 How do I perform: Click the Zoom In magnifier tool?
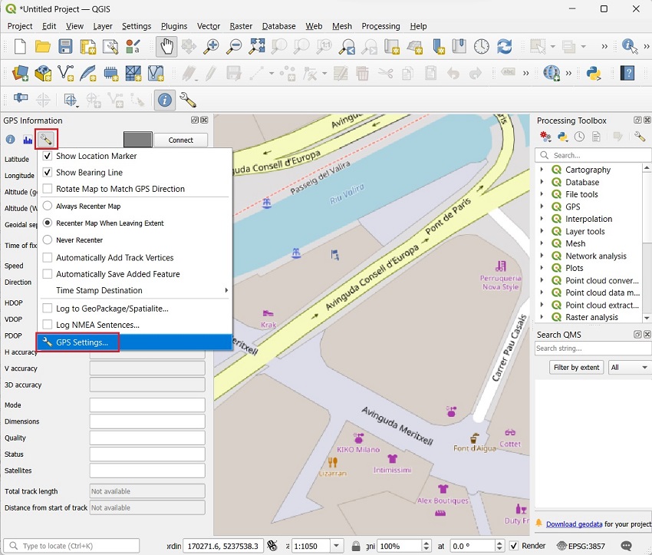point(212,47)
